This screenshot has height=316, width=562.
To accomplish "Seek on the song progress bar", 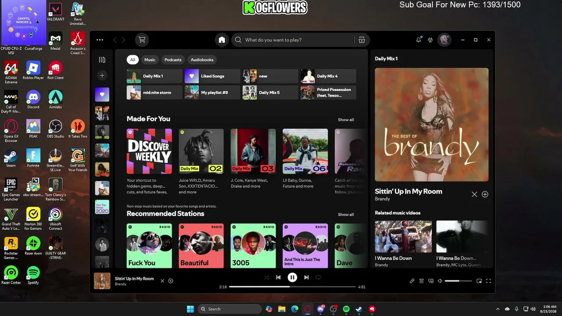I will click(x=292, y=287).
